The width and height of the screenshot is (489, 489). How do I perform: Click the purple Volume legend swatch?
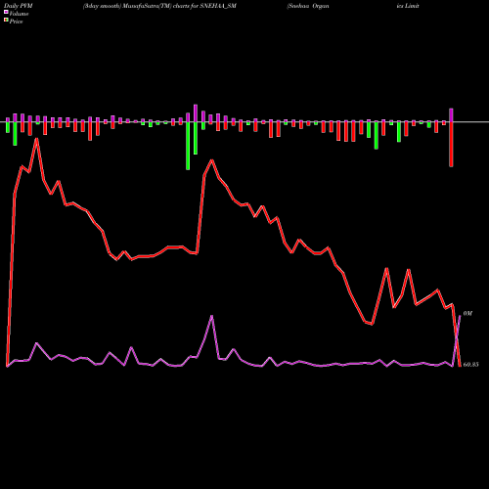6,13
